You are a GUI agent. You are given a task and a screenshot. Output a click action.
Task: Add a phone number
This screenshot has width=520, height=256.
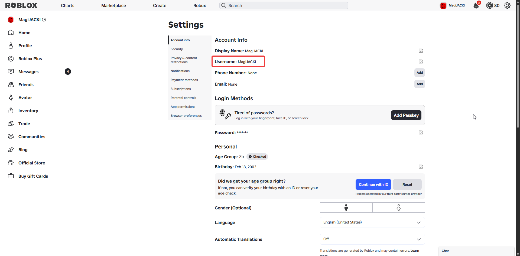coord(420,73)
